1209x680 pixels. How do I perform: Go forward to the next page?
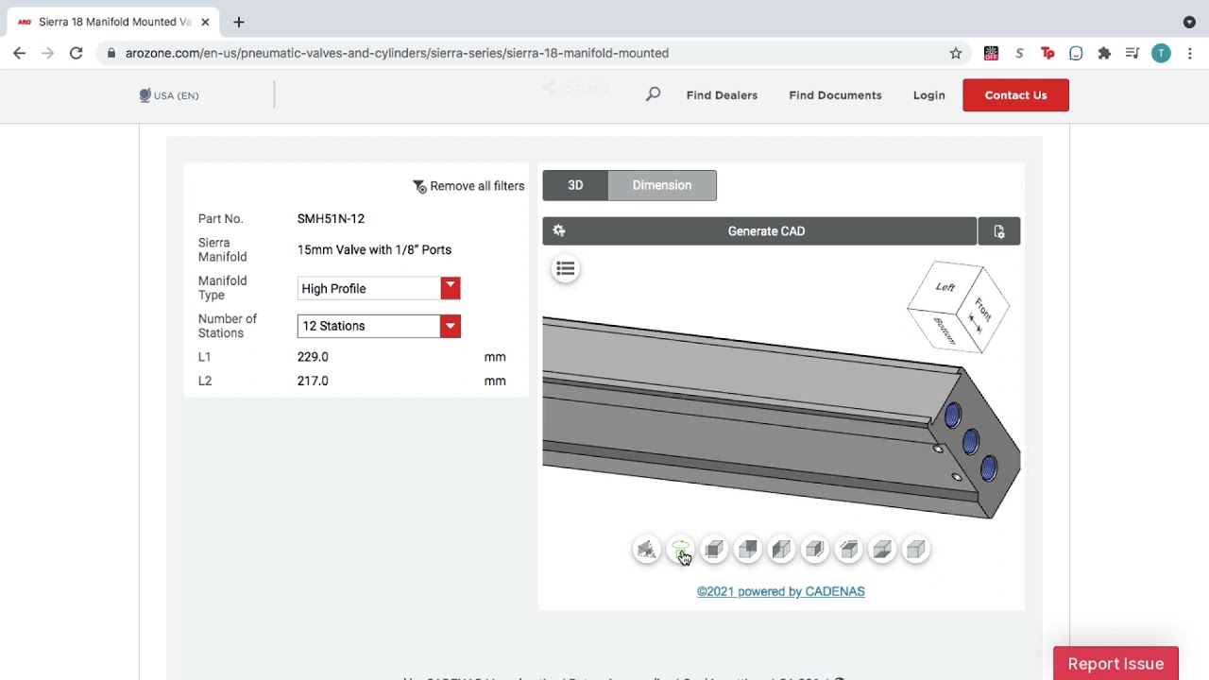pos(48,53)
